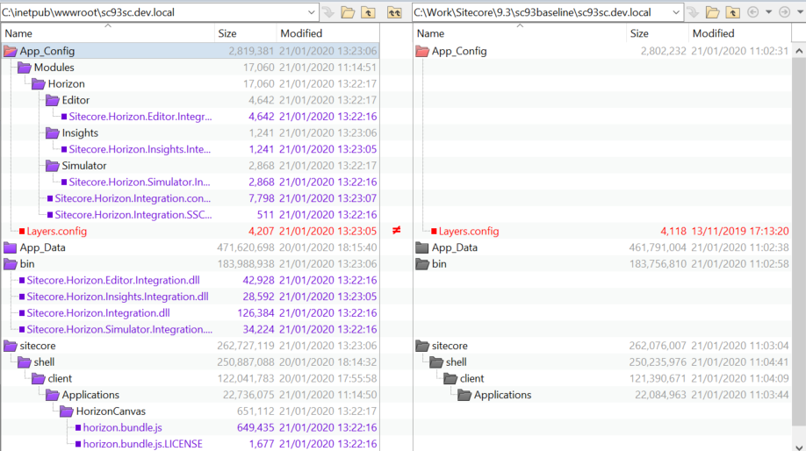This screenshot has width=806, height=451.
Task: Select Sitecore.Horizon.Integration.con... file
Action: (x=133, y=198)
